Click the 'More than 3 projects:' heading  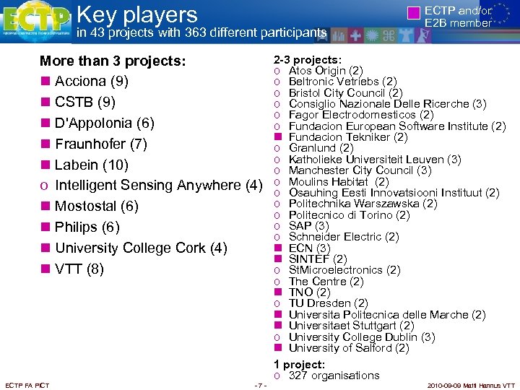[113, 61]
